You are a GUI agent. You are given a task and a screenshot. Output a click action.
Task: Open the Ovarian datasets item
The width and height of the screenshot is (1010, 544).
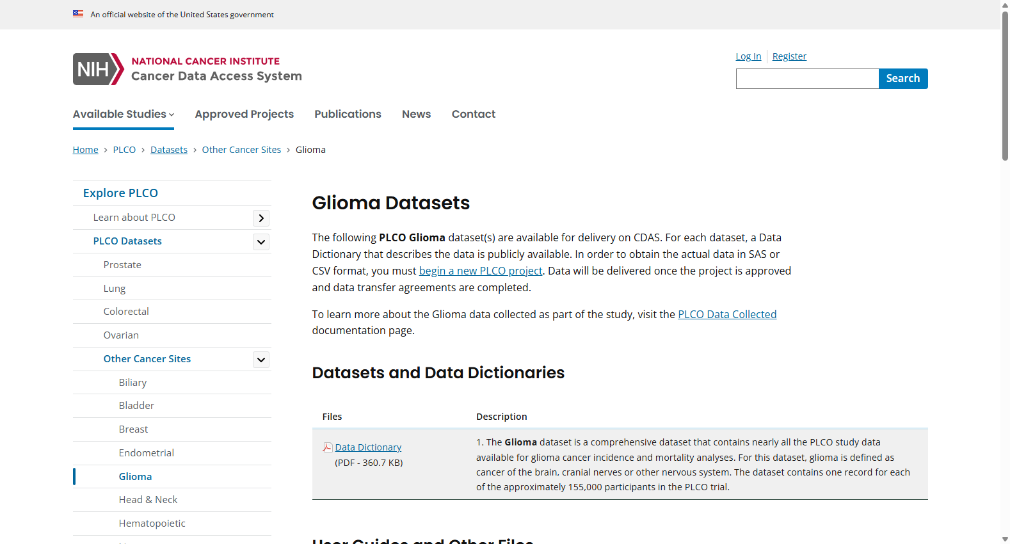click(x=121, y=335)
